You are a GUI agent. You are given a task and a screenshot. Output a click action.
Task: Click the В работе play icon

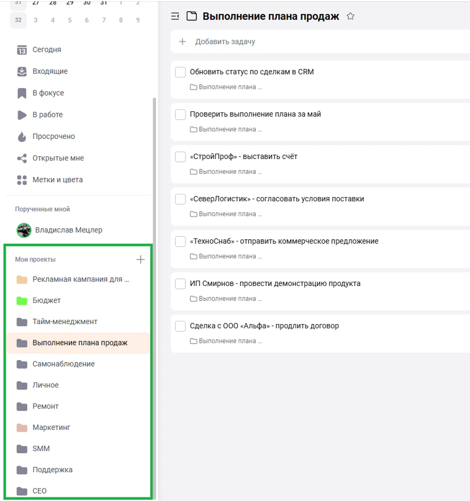[x=22, y=115]
